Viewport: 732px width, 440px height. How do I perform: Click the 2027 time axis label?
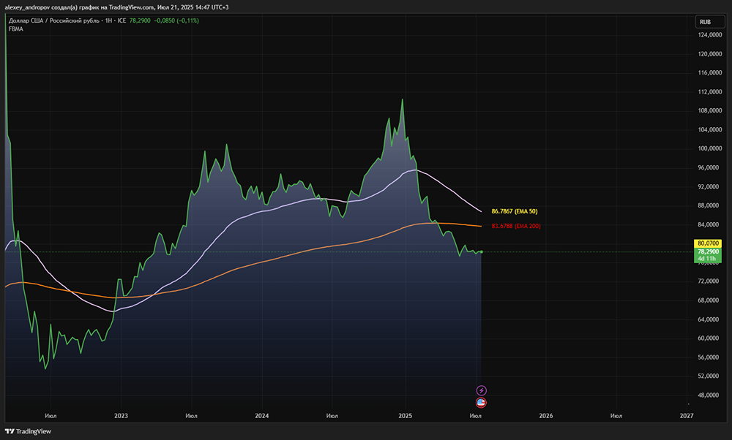tap(687, 416)
